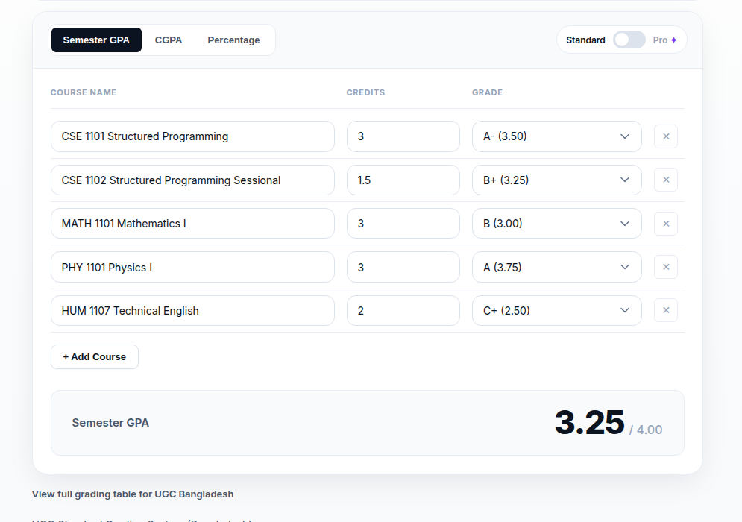Click the GRADE column header
Viewport: 742px width, 522px height.
tap(488, 92)
